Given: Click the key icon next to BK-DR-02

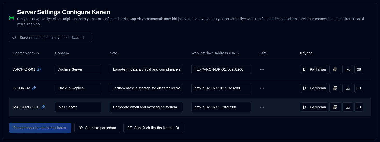Looking at the screenshot, I should [x=34, y=88].
